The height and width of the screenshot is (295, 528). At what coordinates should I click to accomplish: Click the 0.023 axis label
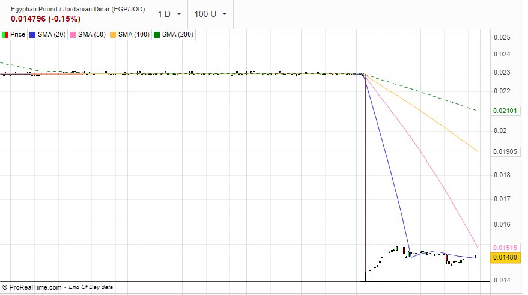502,73
